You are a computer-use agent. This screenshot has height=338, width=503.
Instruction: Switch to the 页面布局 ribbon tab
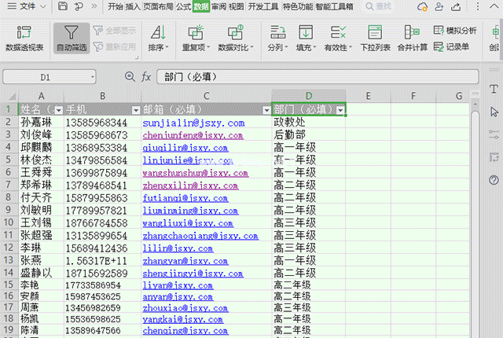click(158, 6)
